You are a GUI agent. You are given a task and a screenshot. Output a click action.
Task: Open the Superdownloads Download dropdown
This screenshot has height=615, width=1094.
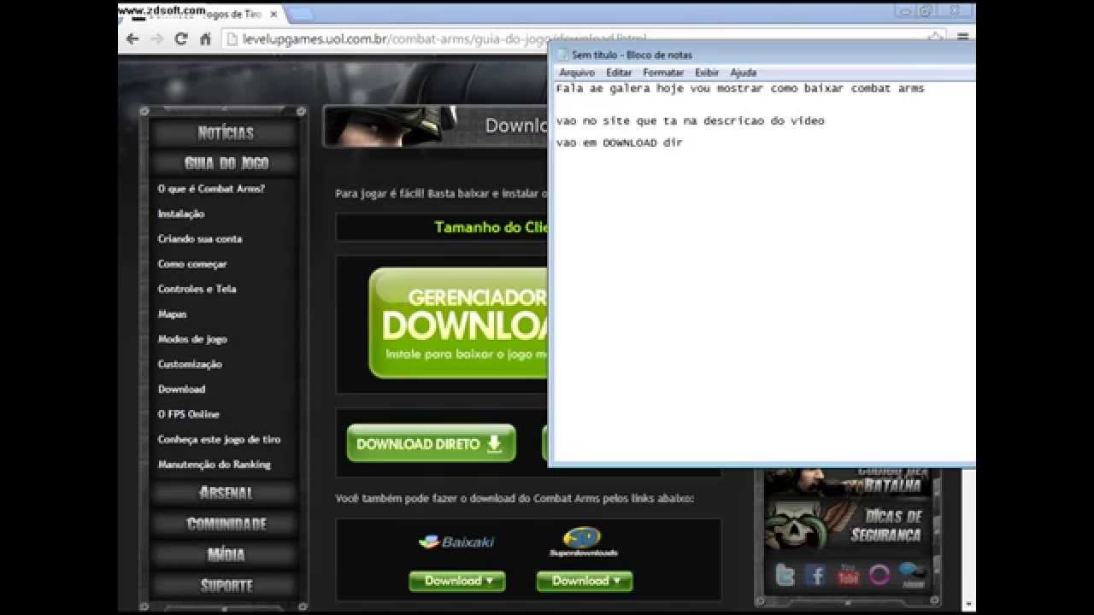[x=585, y=581]
